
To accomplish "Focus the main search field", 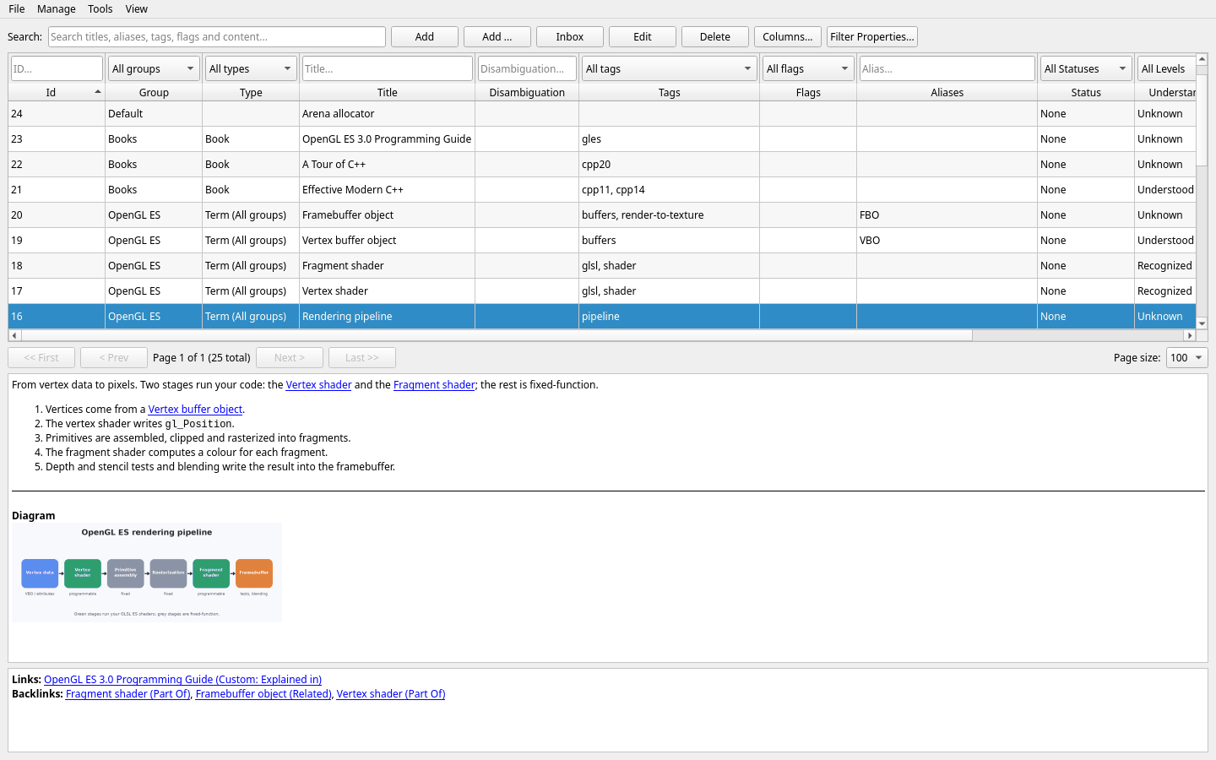I will (217, 37).
